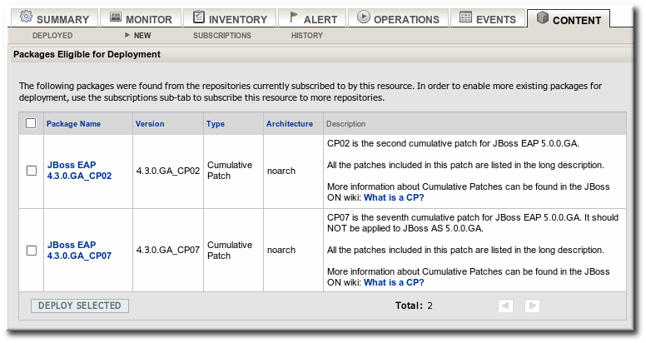
Task: Open CP07's 'What is a CP?' link
Action: coord(394,282)
